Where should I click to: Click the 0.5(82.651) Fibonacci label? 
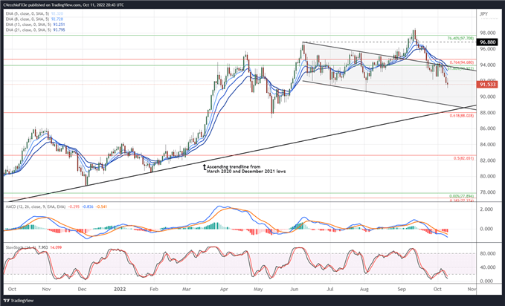[x=464, y=158]
